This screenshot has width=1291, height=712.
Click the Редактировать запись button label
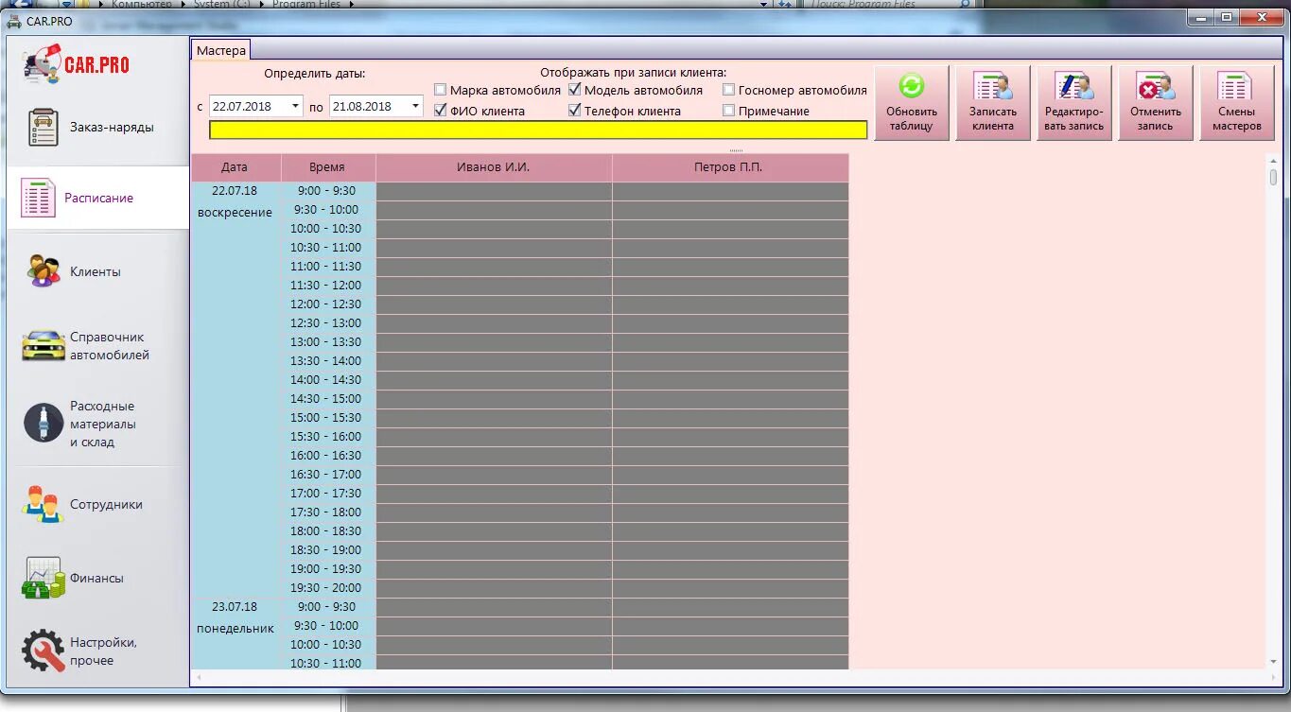[1074, 118]
